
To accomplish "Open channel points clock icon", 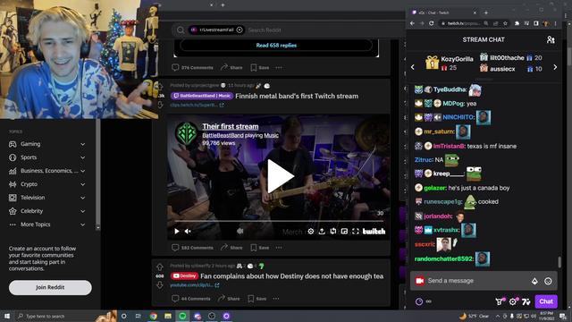I will point(419,301).
